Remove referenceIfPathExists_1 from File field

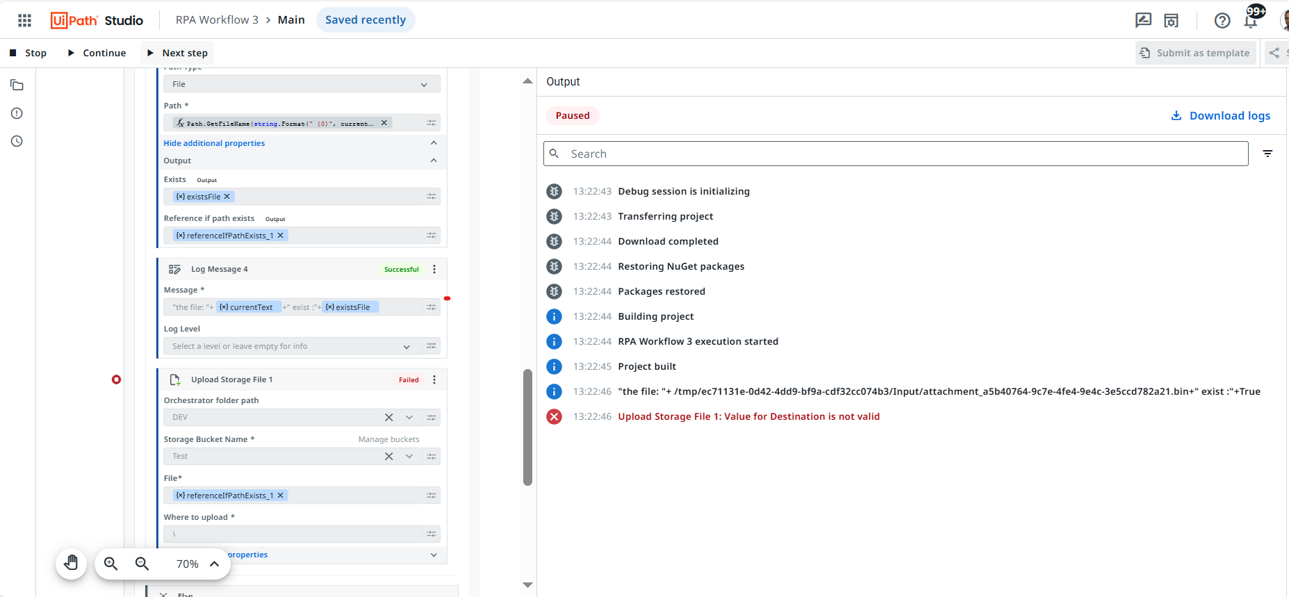pos(281,496)
